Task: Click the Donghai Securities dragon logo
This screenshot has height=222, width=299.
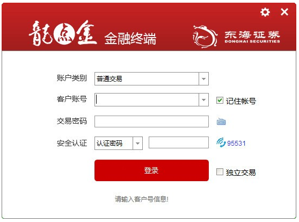Action: pyautogui.click(x=205, y=36)
